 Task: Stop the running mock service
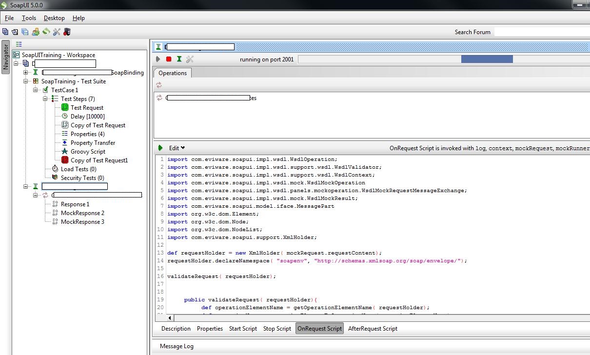click(168, 59)
